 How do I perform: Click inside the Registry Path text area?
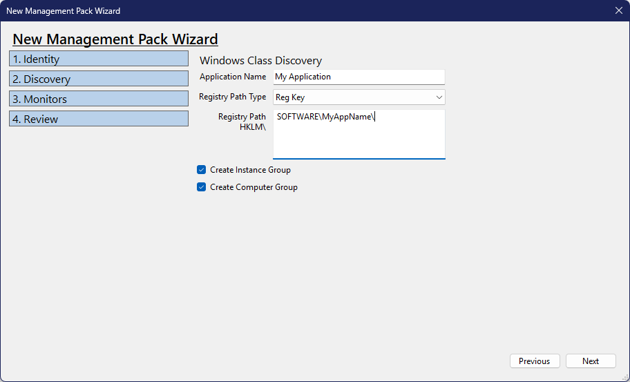pyautogui.click(x=359, y=138)
